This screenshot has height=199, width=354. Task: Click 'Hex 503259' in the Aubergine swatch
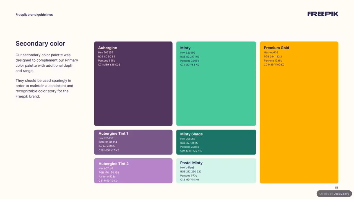[x=106, y=53]
